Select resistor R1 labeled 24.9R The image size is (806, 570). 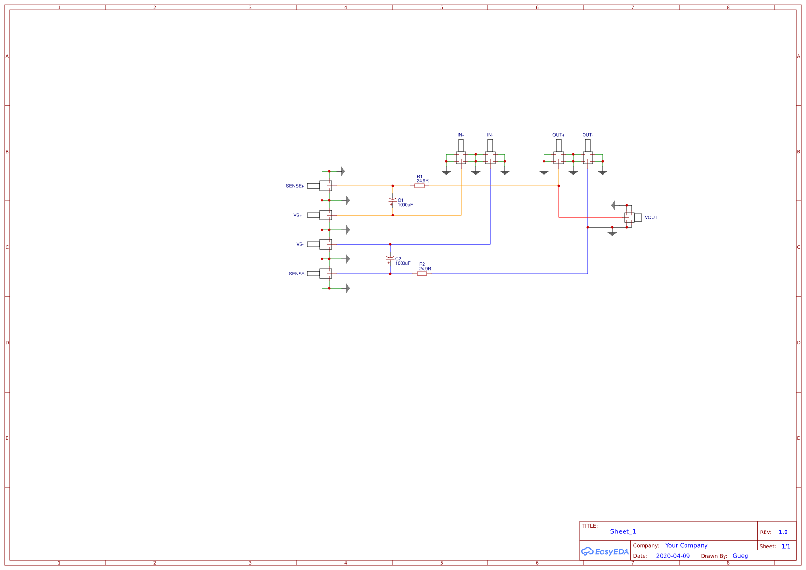click(421, 186)
